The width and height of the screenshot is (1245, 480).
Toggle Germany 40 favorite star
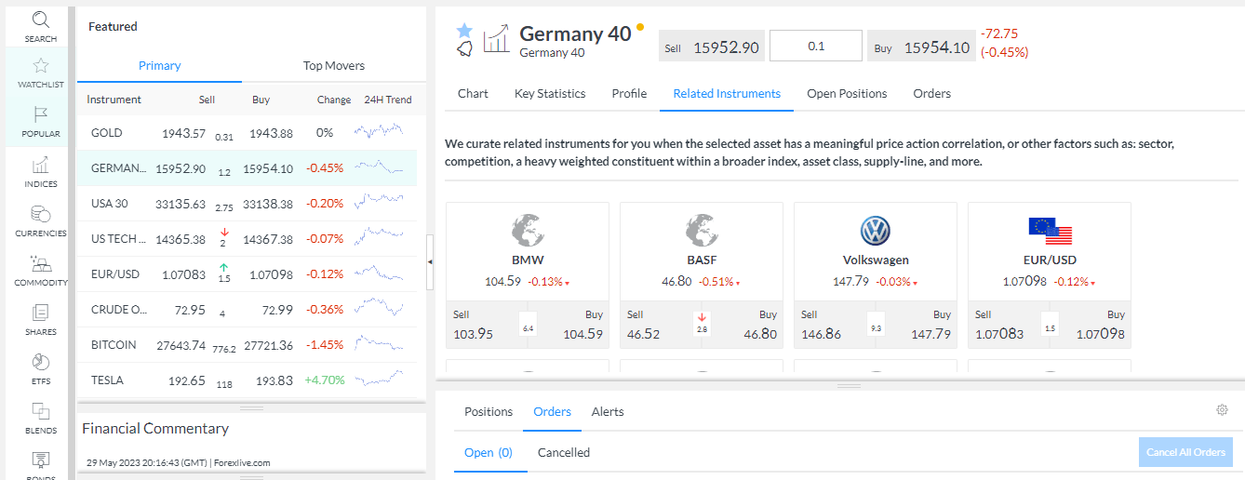click(464, 30)
